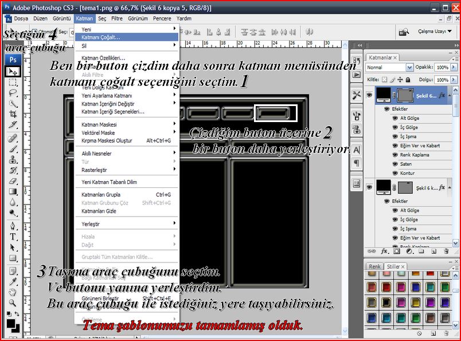461x341 pixels.
Task: Toggle visibility of Alt Gölge effect
Action: [394, 118]
